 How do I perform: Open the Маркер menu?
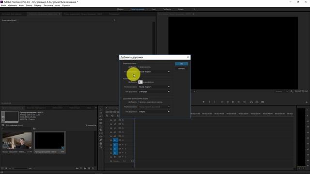point(38,5)
